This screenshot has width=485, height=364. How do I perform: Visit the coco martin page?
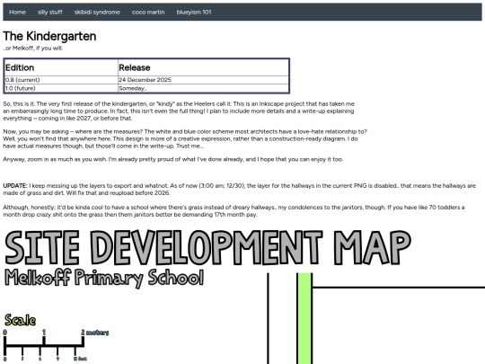(x=148, y=12)
